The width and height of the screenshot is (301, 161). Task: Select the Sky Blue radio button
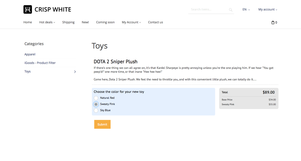pos(96,110)
